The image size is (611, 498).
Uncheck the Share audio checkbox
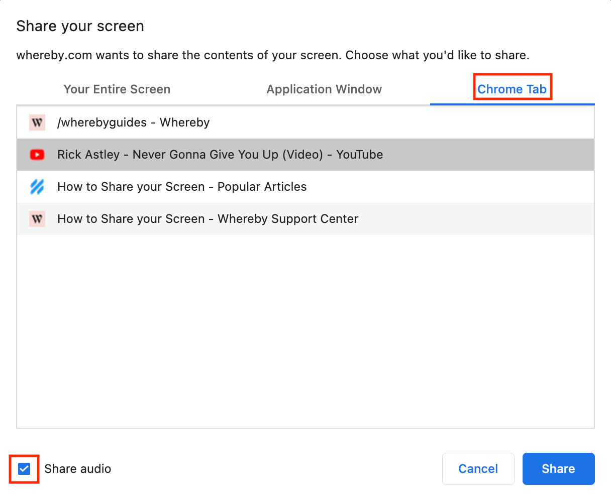24,469
